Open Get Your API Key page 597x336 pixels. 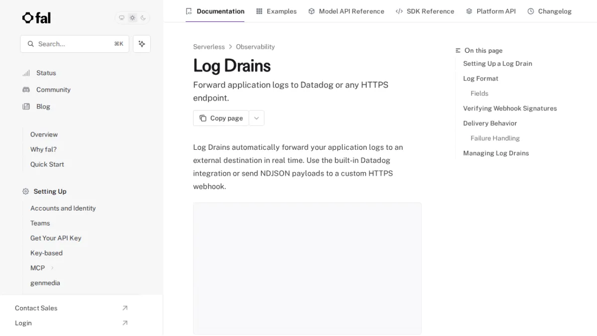tap(56, 238)
